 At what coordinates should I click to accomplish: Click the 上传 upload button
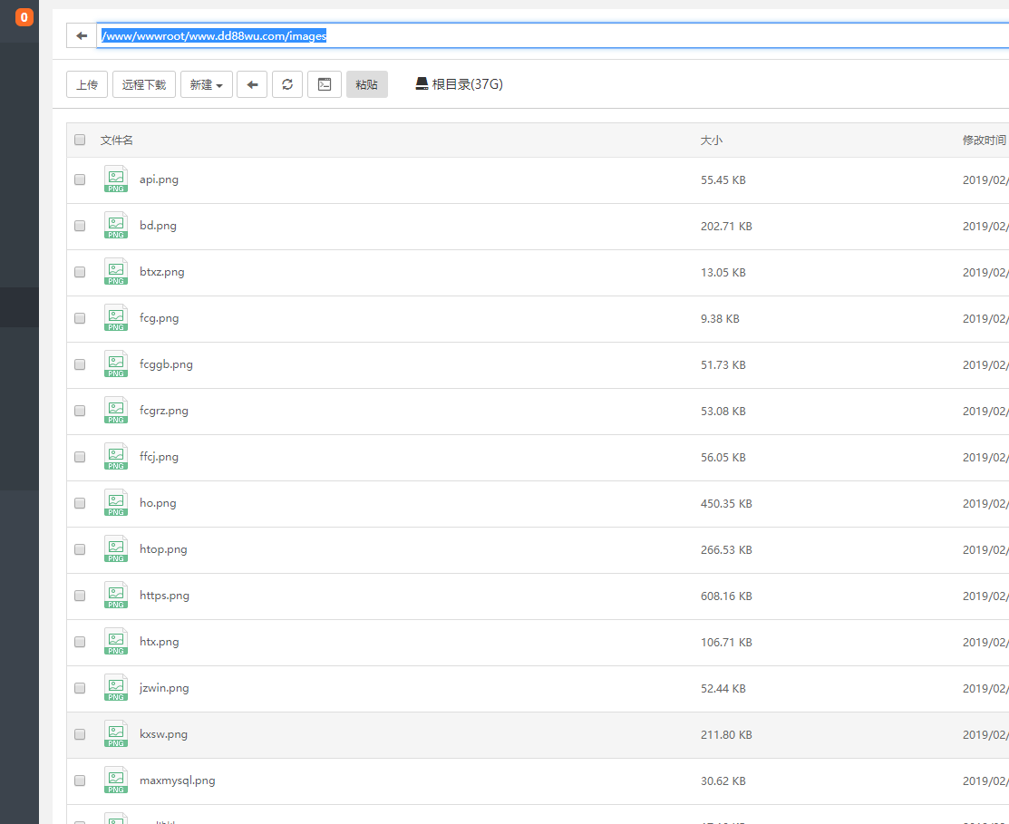(x=87, y=84)
